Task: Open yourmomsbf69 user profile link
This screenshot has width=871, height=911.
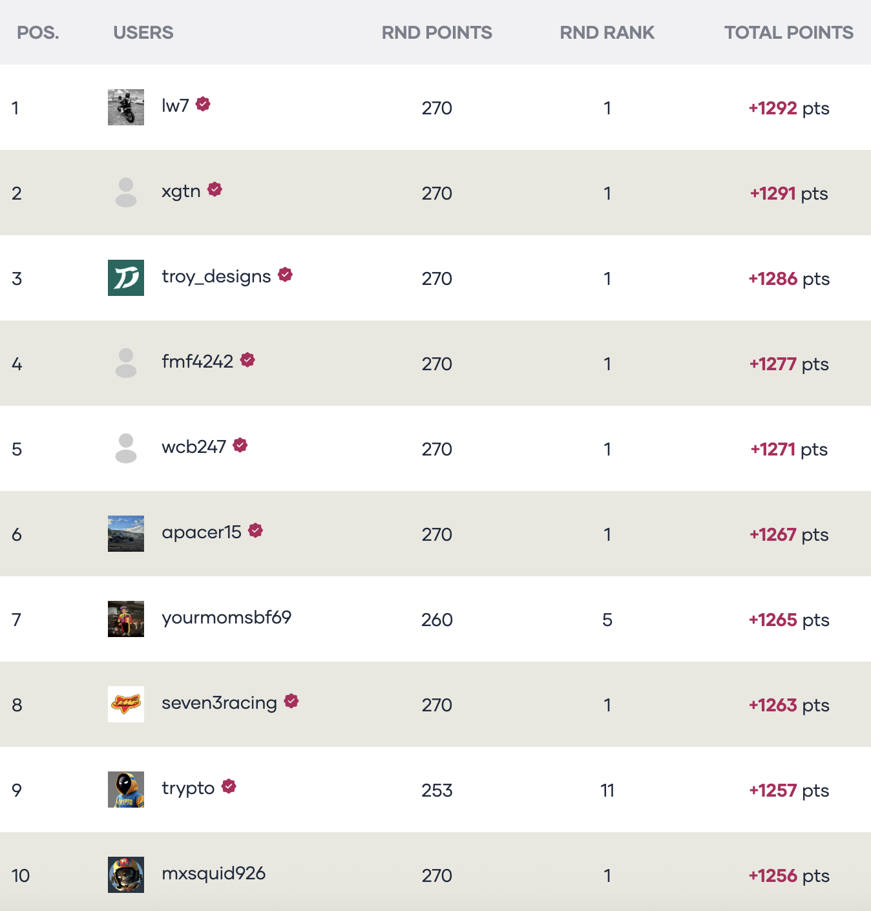Action: (x=227, y=618)
